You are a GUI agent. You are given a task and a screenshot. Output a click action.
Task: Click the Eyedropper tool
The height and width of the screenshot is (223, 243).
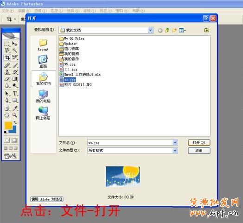pos(15,108)
